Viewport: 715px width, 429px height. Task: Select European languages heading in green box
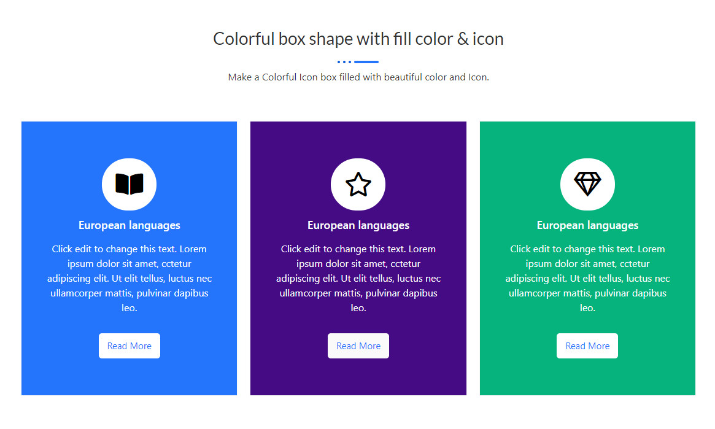pos(587,225)
